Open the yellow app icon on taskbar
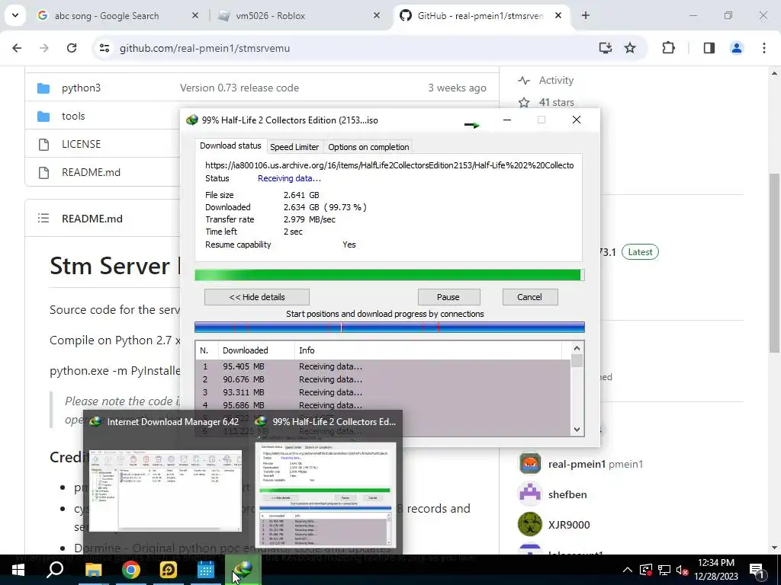781x585 pixels. (x=168, y=570)
